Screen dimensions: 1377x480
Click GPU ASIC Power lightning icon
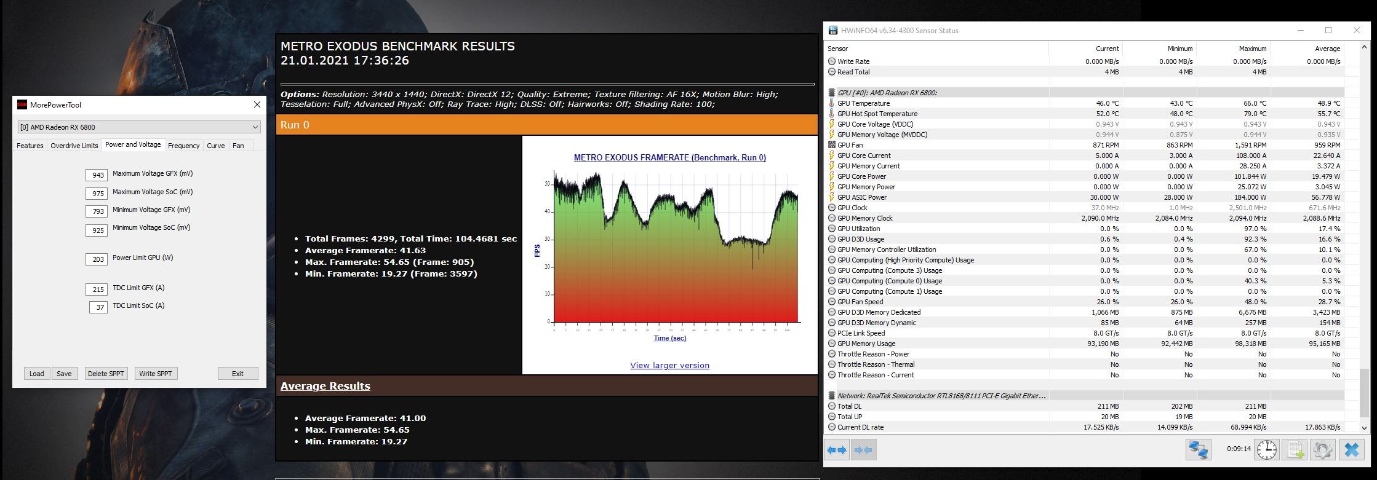click(x=832, y=197)
